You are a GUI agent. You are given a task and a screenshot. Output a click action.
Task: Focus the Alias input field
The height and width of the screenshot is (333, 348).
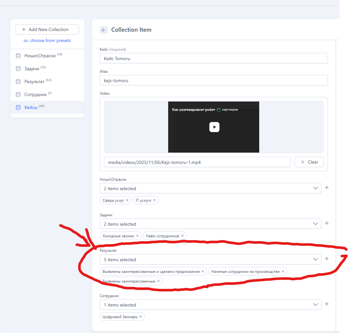coord(214,81)
